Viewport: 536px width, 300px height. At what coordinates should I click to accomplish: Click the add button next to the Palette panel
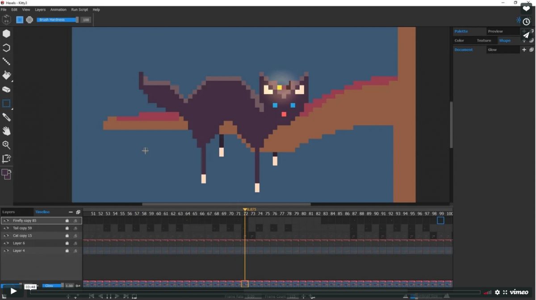(524, 31)
